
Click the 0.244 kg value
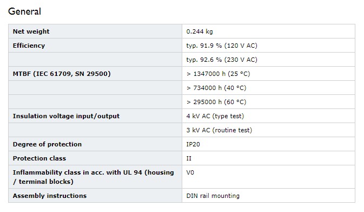point(200,31)
